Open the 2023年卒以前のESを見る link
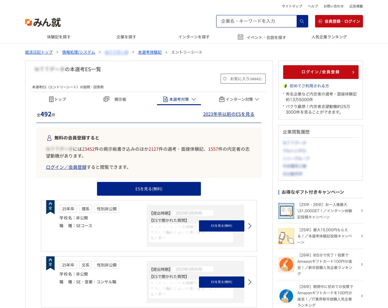The image size is (388, 308). pyautogui.click(x=229, y=114)
